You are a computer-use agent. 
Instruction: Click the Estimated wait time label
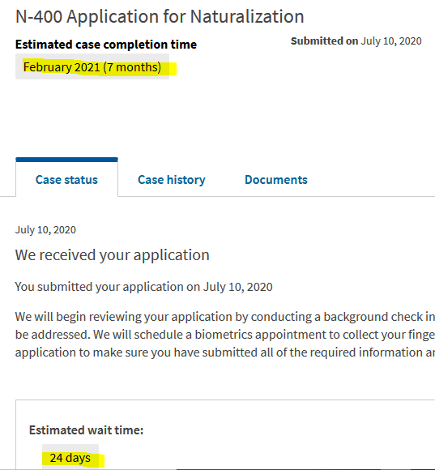coord(87,430)
